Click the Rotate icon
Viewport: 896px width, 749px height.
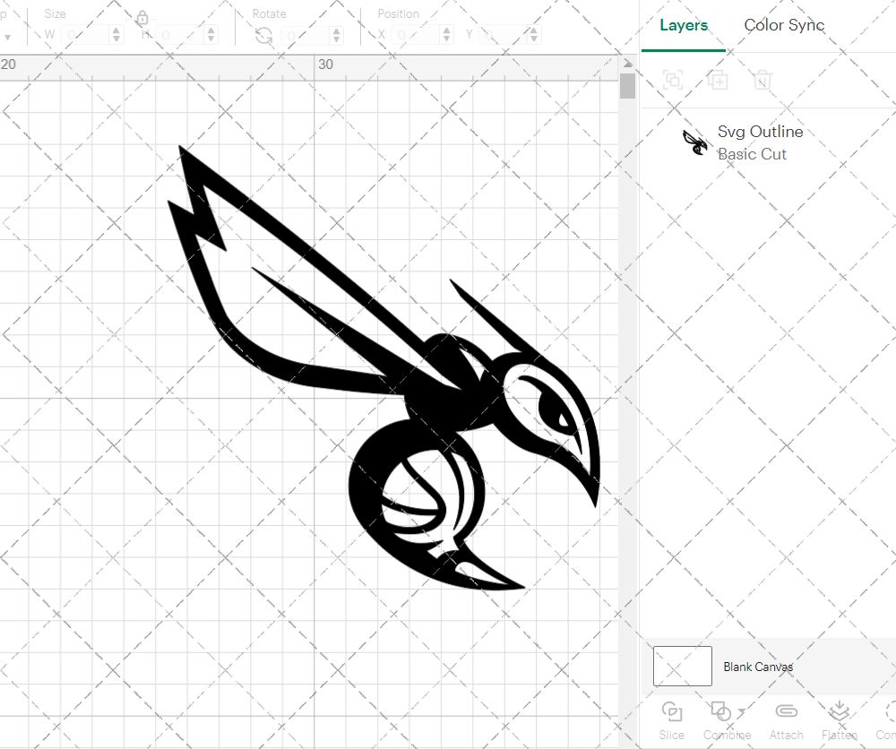(263, 37)
